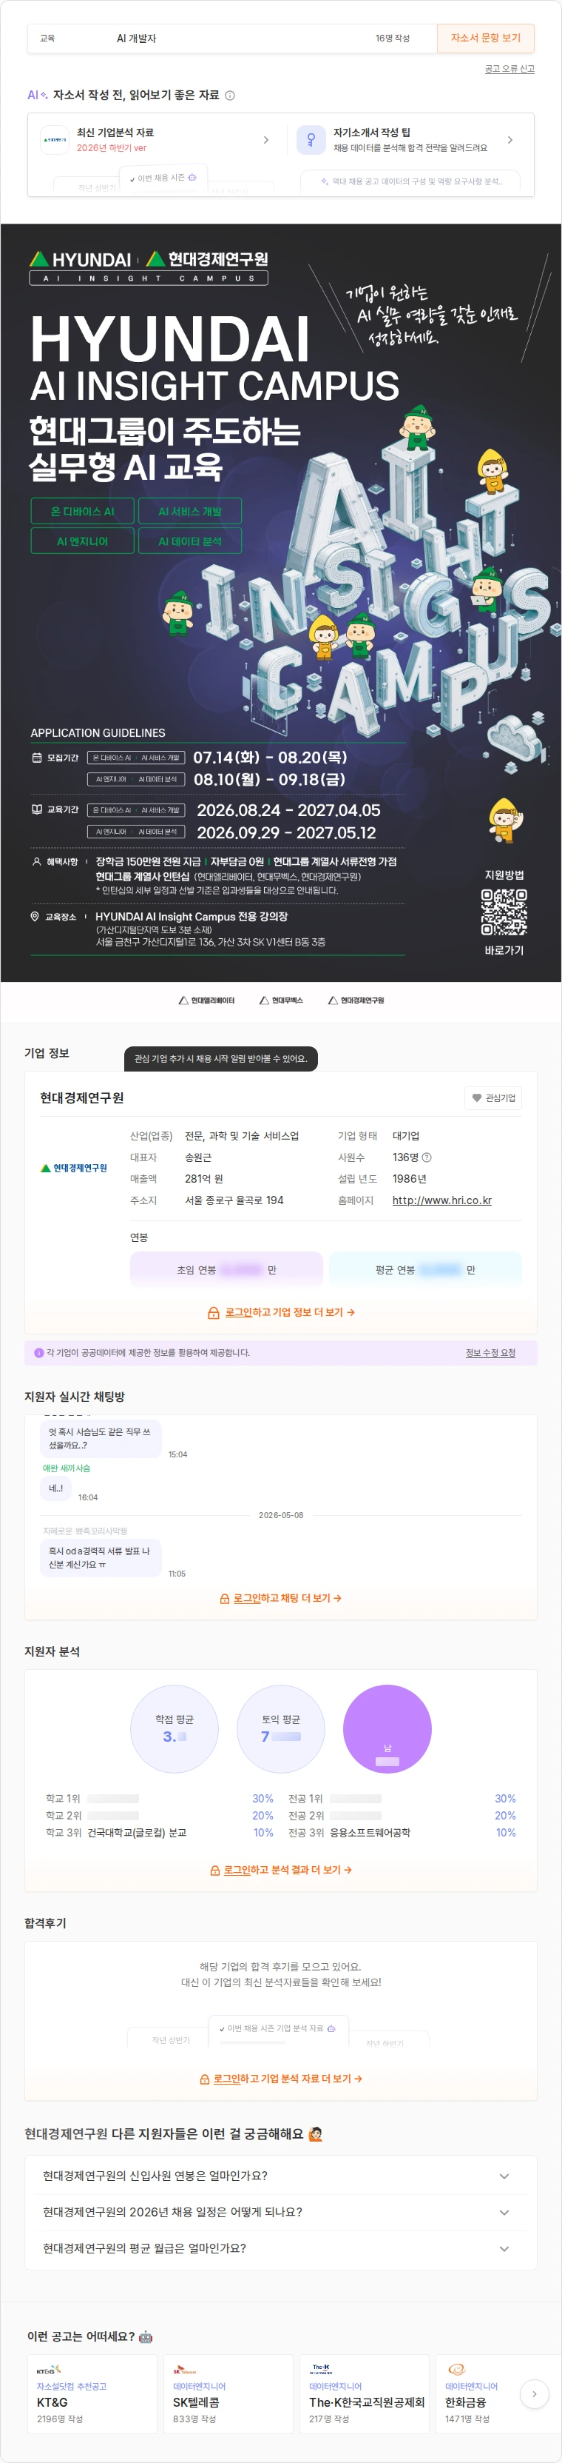The width and height of the screenshot is (562, 2463).
Task: Click info icon beside 읽어보기 좋은 자료 heading
Action: [x=230, y=96]
